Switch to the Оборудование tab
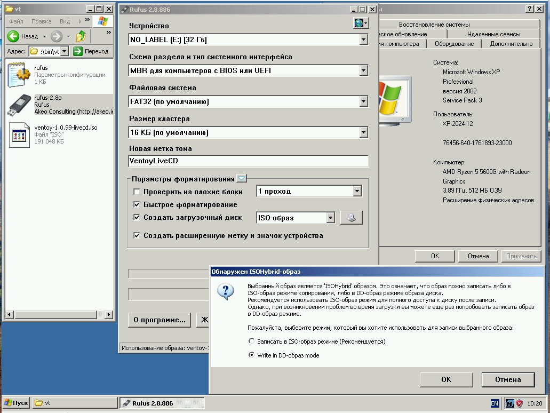The image size is (550, 413). coord(454,44)
